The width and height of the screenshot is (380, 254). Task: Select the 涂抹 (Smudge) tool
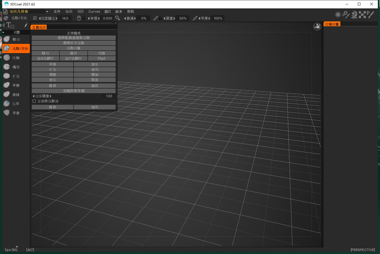16,95
